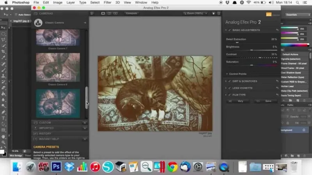Select the Crop tool
Screen dimensions: 312x175
(4, 52)
